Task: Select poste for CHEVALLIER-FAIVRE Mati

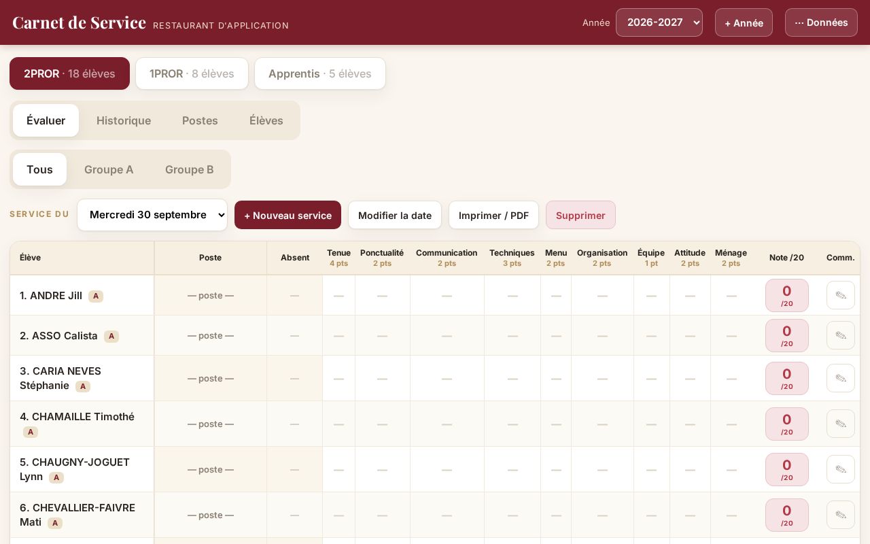Action: (211, 515)
